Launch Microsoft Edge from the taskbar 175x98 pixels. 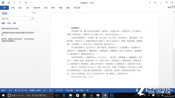(64, 95)
